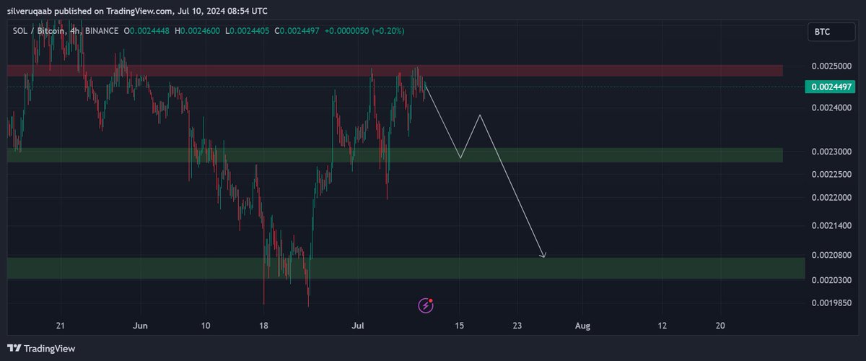Click the 20 date label on time axis
The height and width of the screenshot is (361, 866).
point(720,326)
